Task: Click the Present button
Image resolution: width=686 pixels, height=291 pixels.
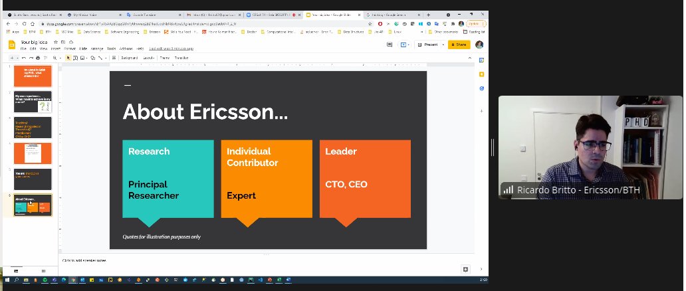Action: coord(428,45)
